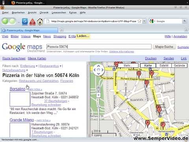This screenshot has height=142, width=189.
Task: Open the Bilder link
Action: click(15, 36)
